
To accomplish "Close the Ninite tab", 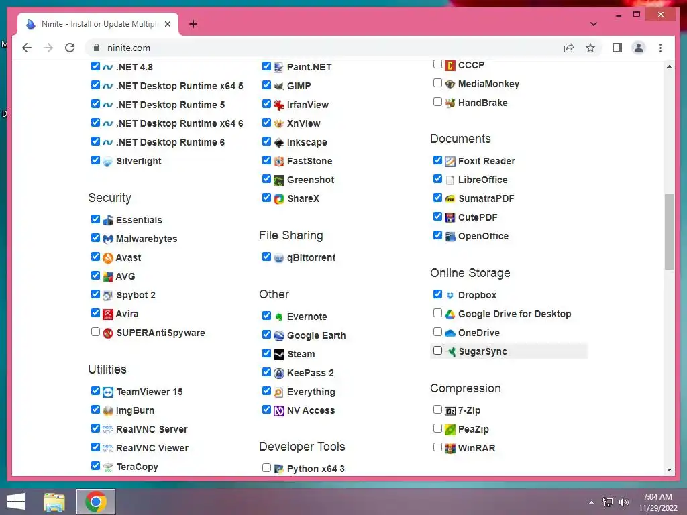I will 167,24.
